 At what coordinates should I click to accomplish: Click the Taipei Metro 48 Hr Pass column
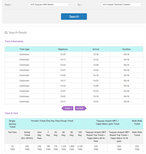(x=96, y=136)
